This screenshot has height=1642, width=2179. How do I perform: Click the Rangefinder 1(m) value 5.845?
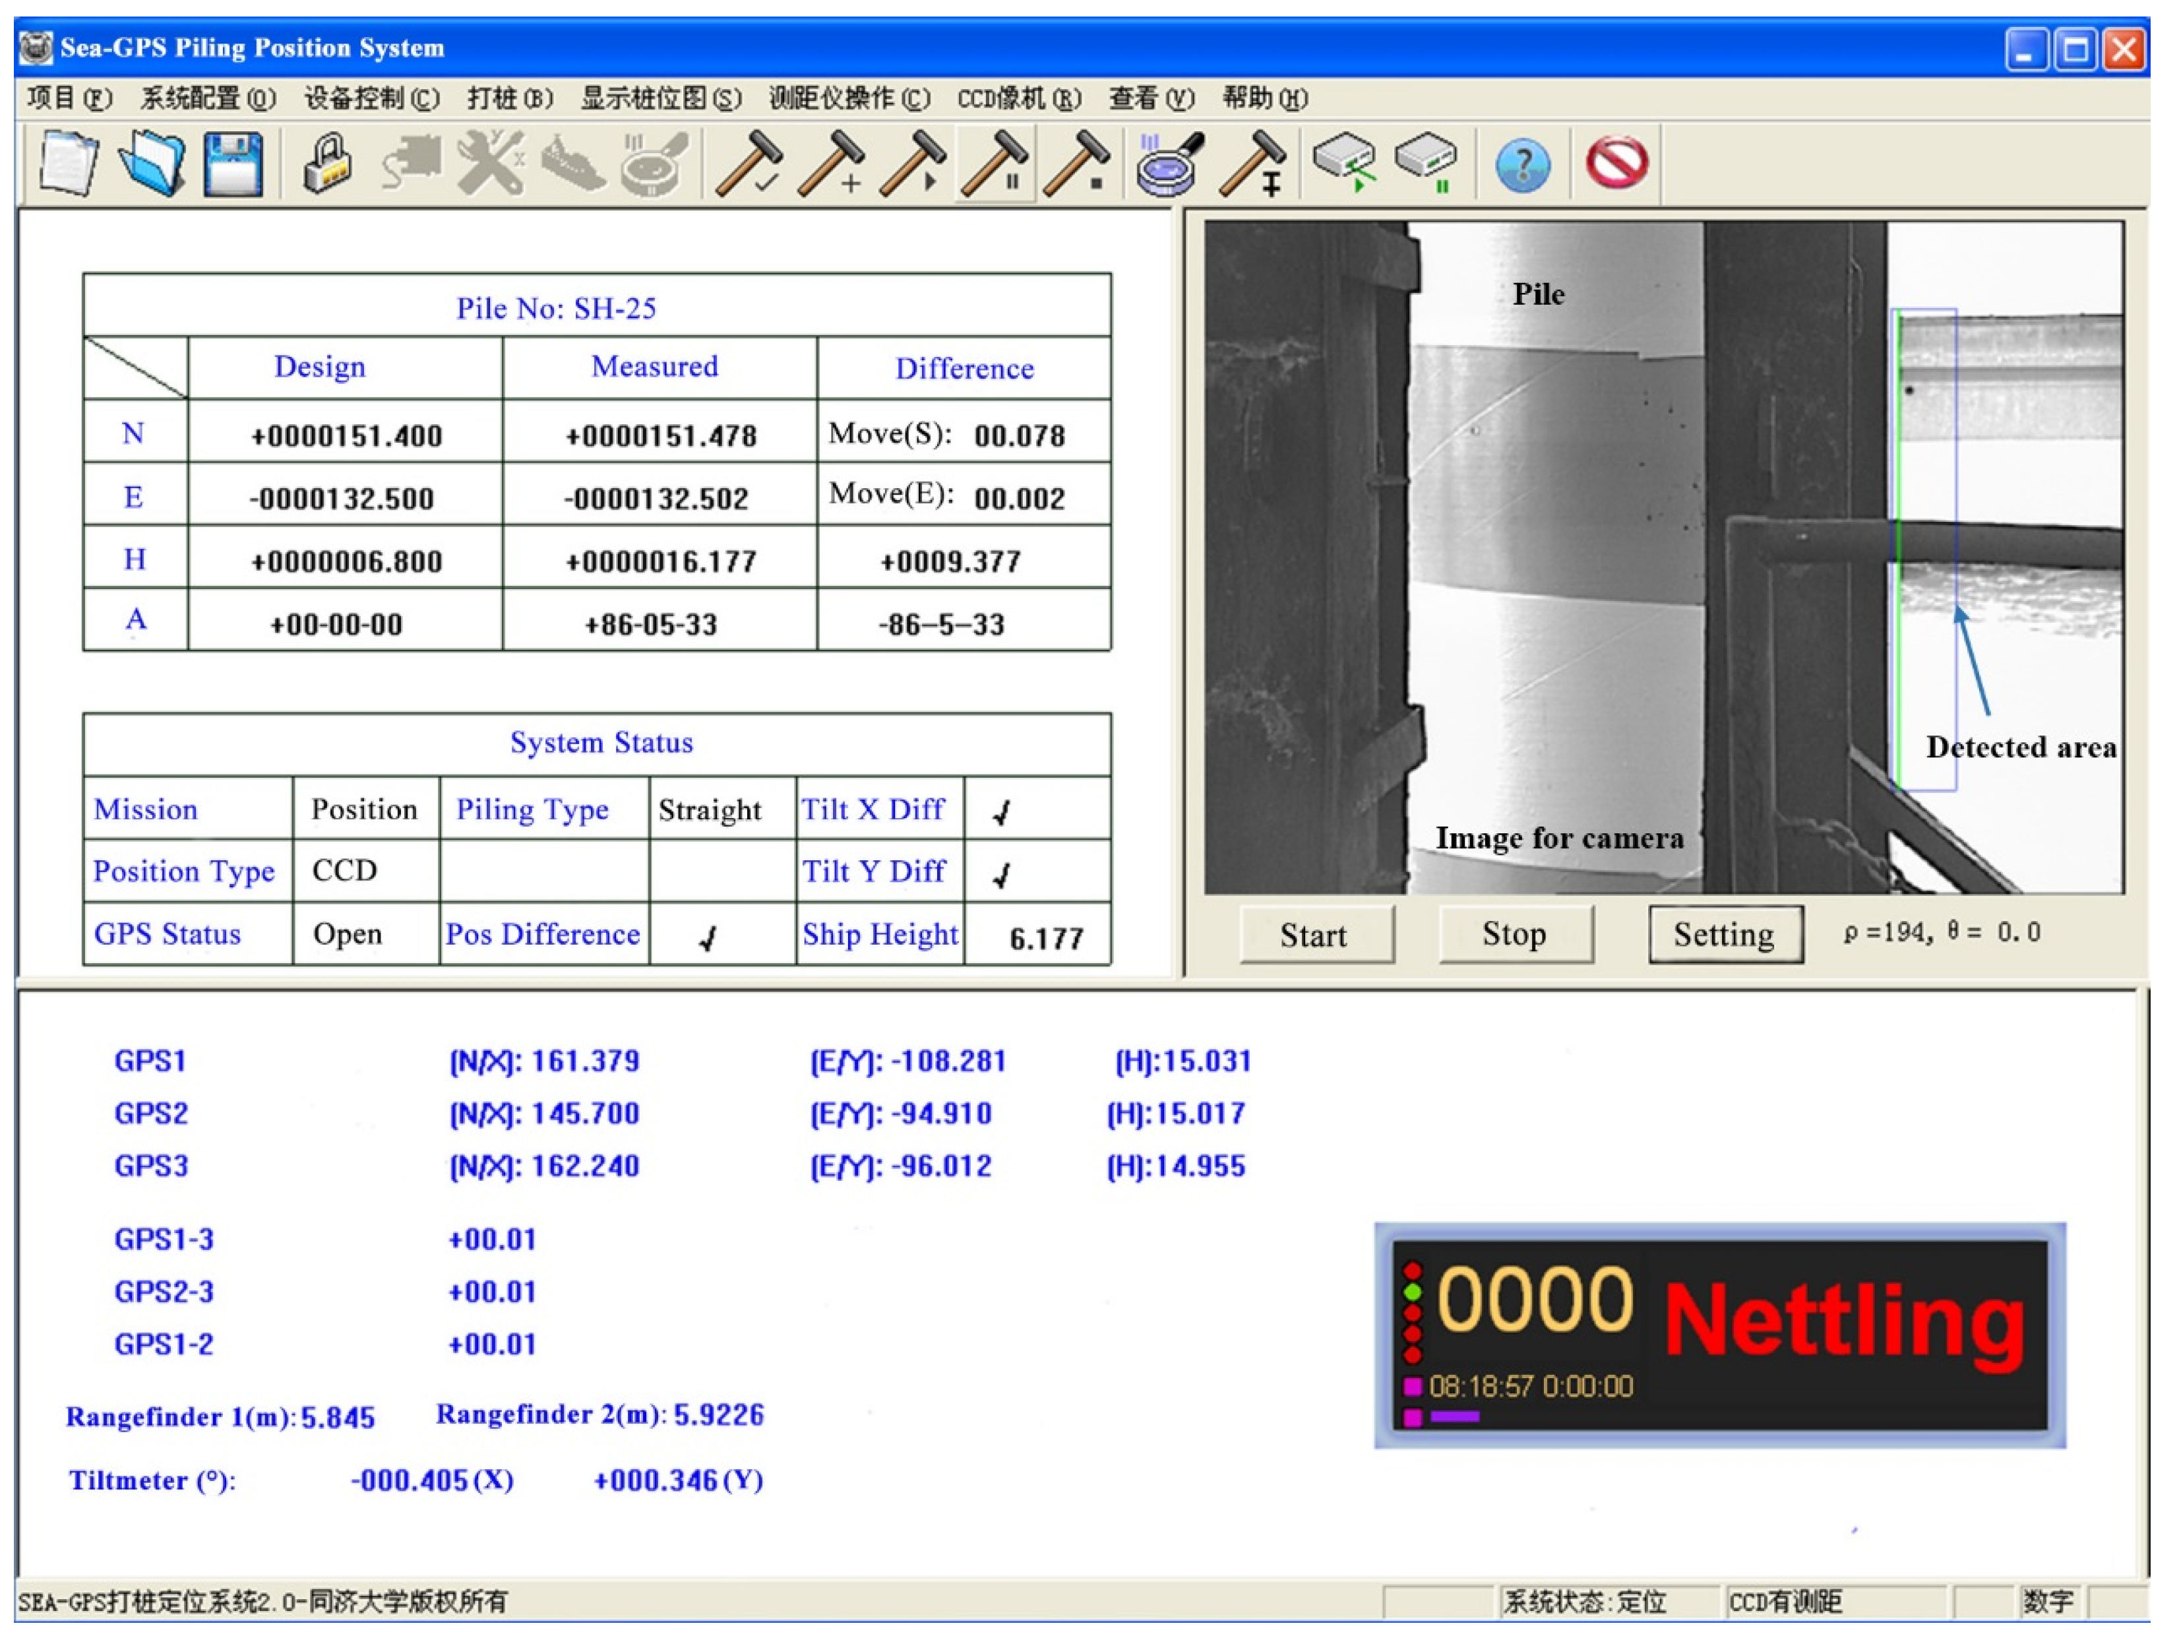(x=338, y=1418)
